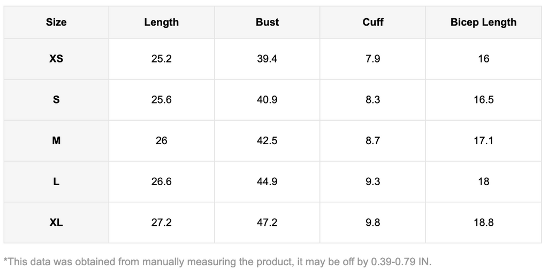
Task: Click the Cuff column header
Action: tap(373, 22)
